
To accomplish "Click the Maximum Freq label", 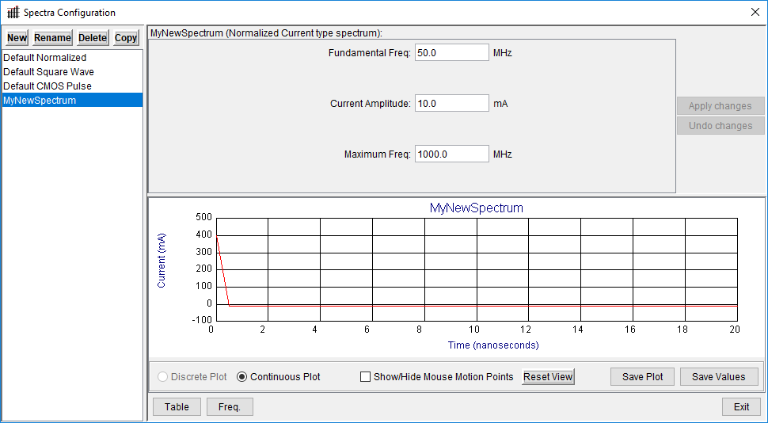I will point(378,154).
